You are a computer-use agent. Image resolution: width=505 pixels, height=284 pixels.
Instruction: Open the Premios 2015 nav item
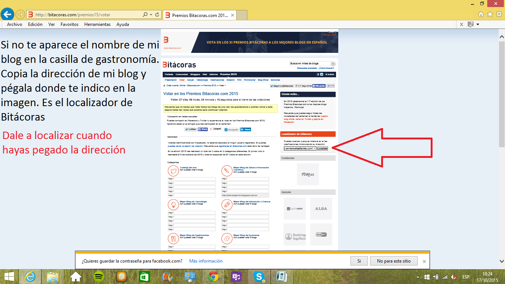(228, 74)
